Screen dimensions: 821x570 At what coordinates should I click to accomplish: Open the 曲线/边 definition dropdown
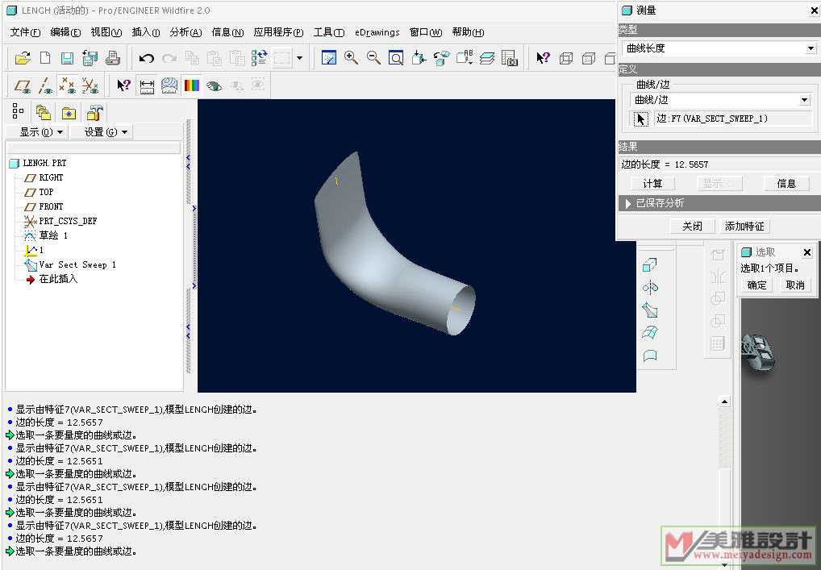(x=805, y=100)
